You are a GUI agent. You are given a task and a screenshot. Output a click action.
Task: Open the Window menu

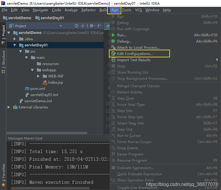pyautogui.click(x=152, y=10)
